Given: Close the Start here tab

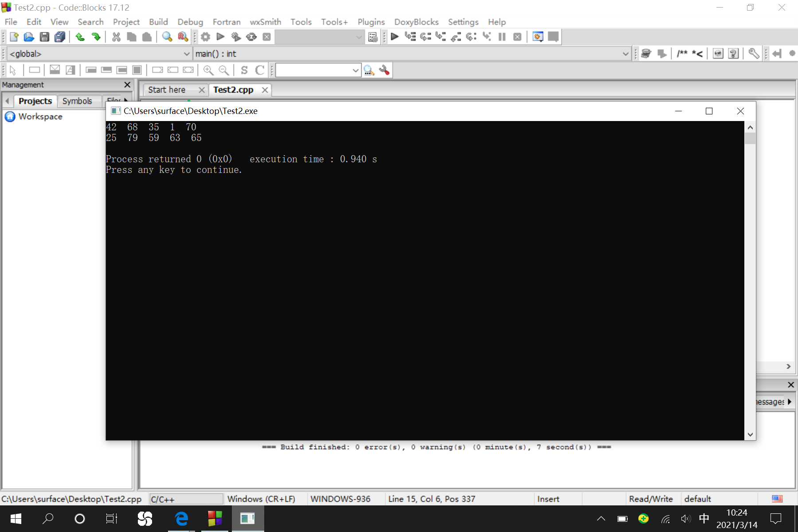Looking at the screenshot, I should click(202, 90).
